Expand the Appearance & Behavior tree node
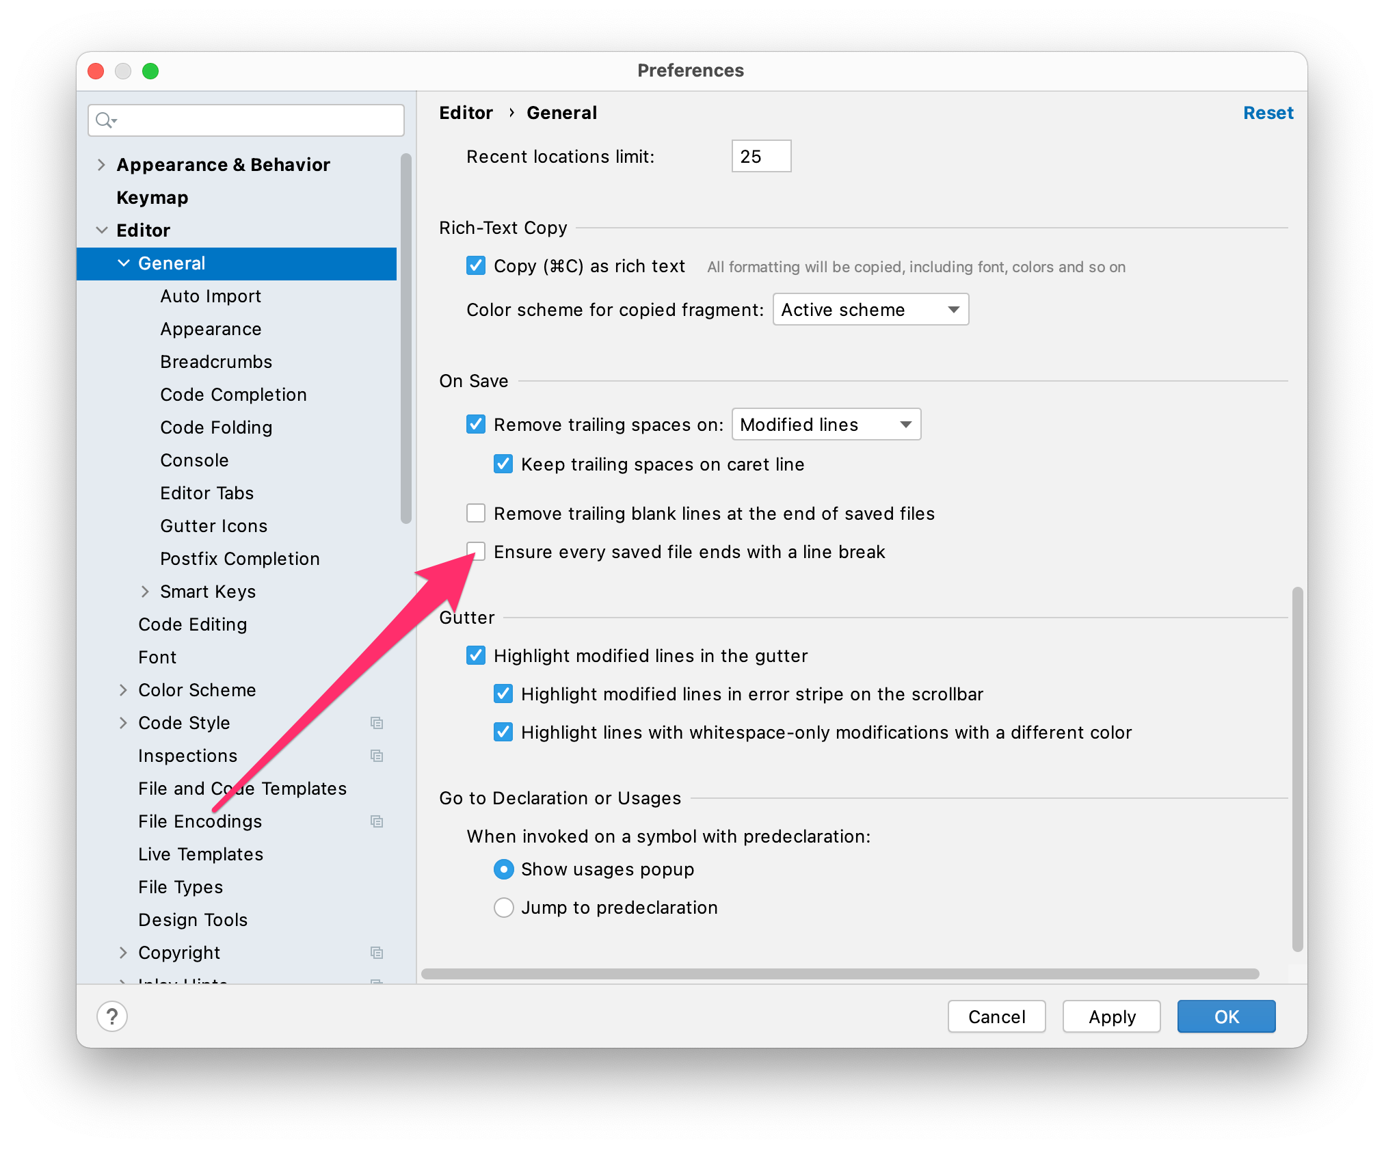The height and width of the screenshot is (1149, 1384). click(101, 165)
